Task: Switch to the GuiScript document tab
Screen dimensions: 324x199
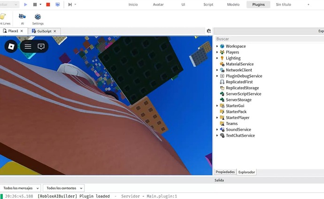Action: [x=41, y=31]
